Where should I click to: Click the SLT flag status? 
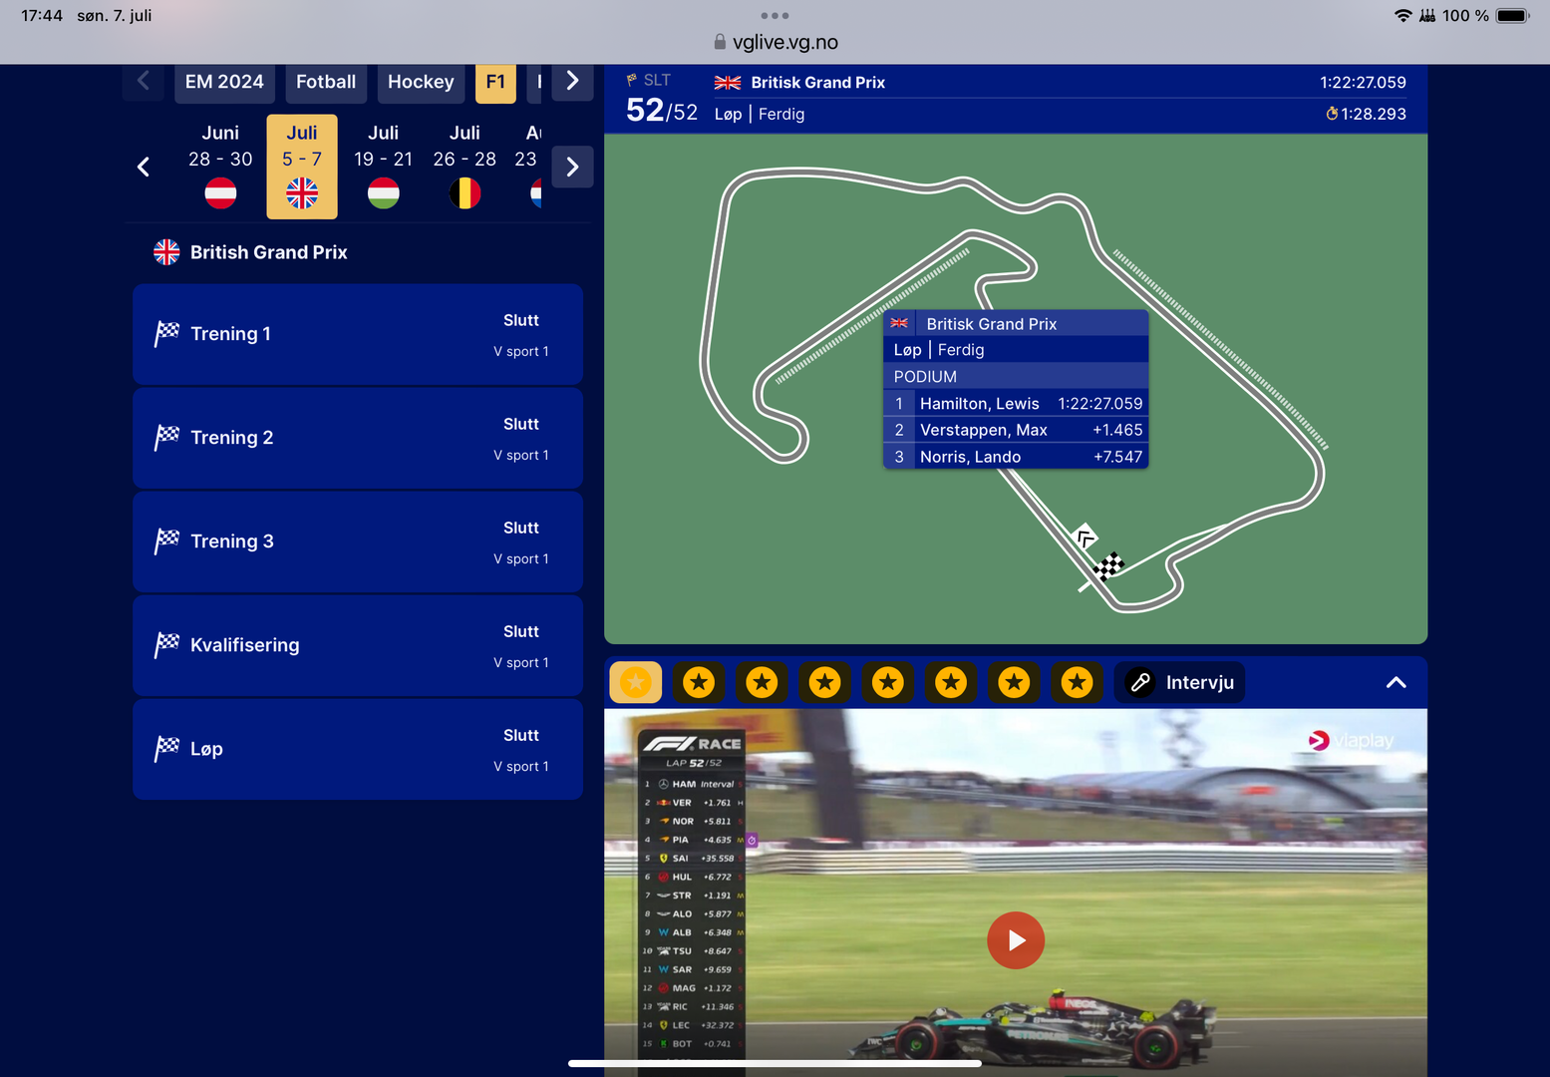click(648, 80)
